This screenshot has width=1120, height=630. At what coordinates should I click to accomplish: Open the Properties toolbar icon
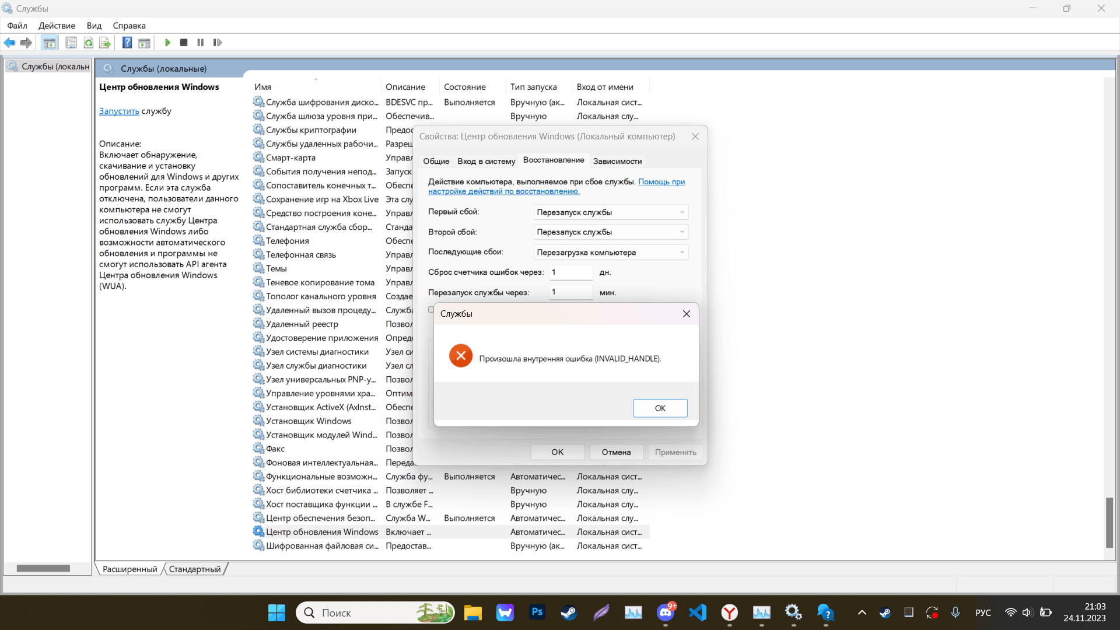tap(71, 43)
